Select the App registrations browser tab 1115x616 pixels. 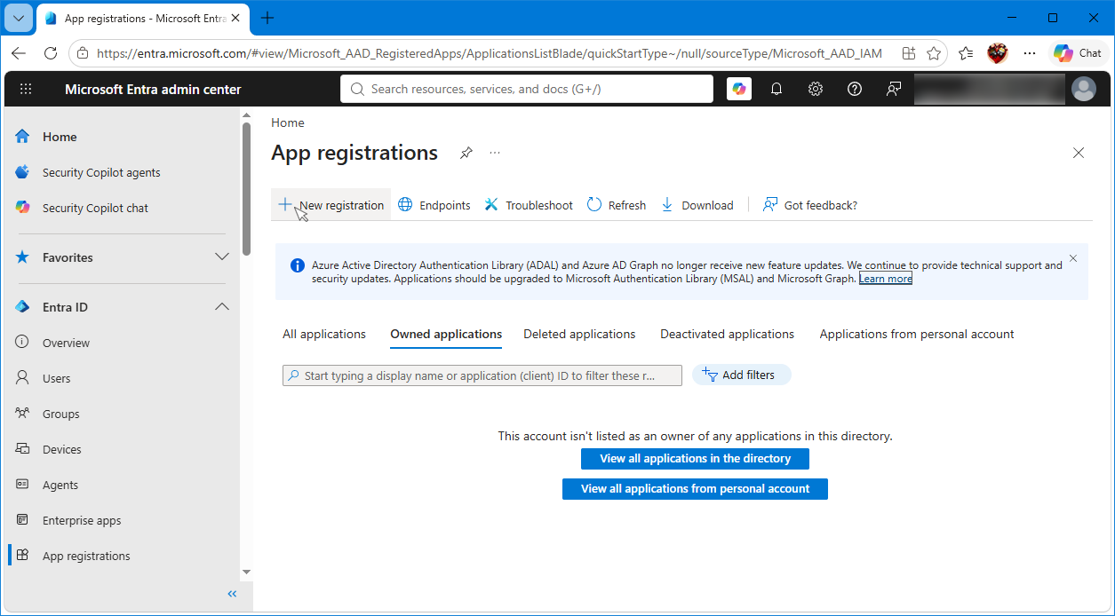[x=142, y=18]
